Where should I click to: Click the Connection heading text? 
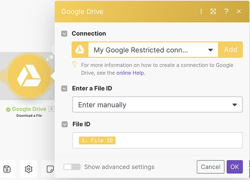coord(89,33)
